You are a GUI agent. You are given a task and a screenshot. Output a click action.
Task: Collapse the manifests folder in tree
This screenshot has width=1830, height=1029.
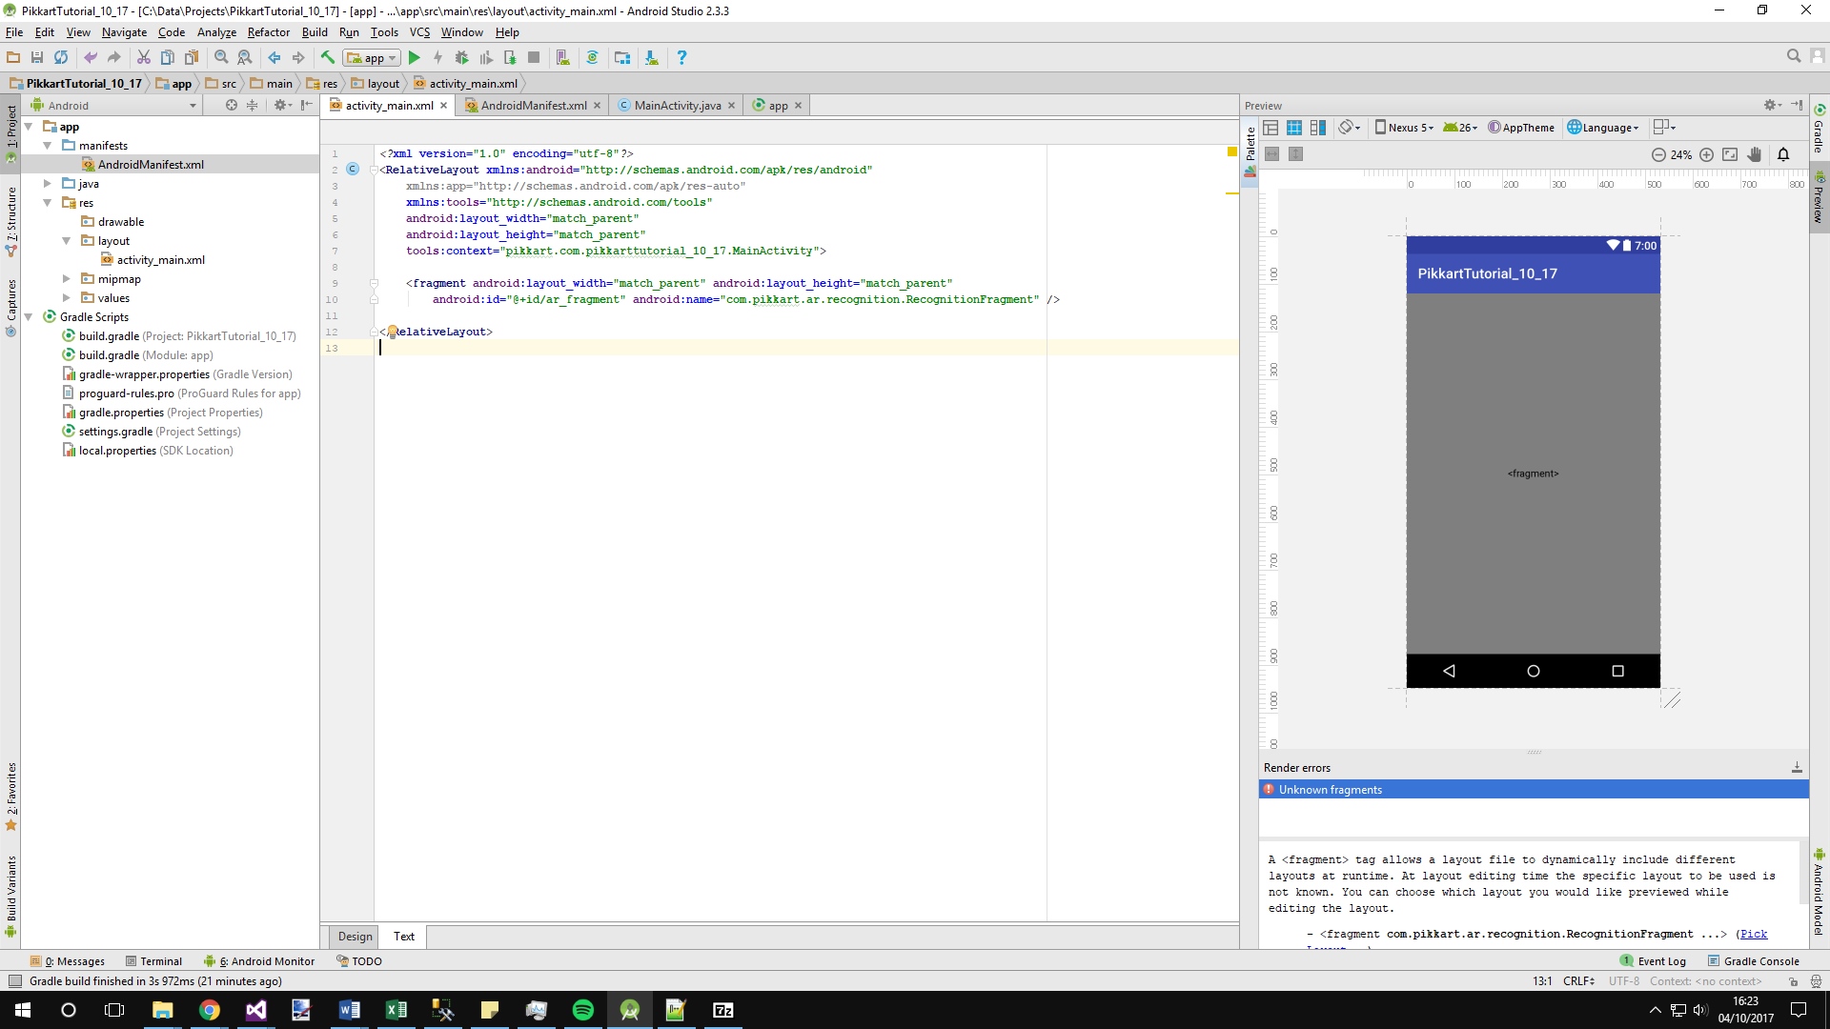pos(47,146)
